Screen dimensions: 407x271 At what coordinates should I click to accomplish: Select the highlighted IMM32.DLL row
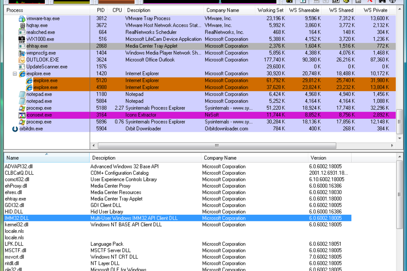coord(178,218)
